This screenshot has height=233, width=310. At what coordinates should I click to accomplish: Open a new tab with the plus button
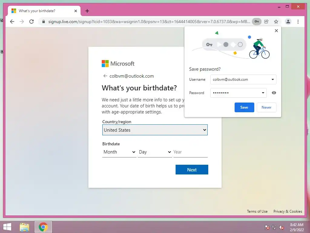(87, 11)
